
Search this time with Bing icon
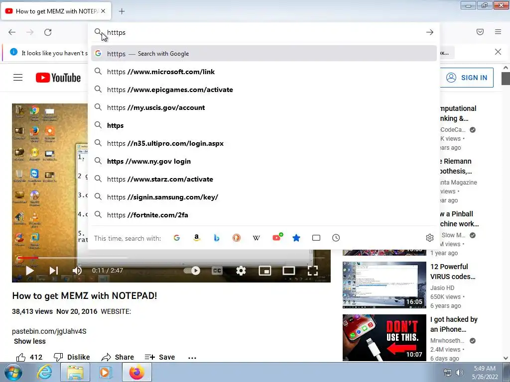[216, 238]
